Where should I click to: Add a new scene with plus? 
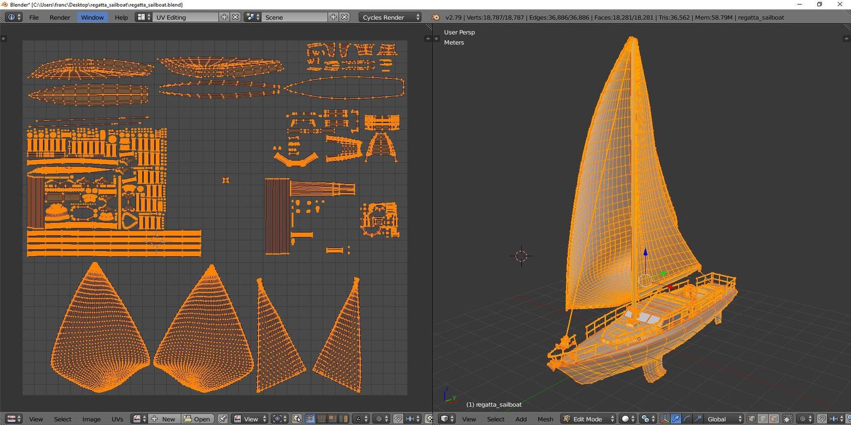(x=333, y=17)
